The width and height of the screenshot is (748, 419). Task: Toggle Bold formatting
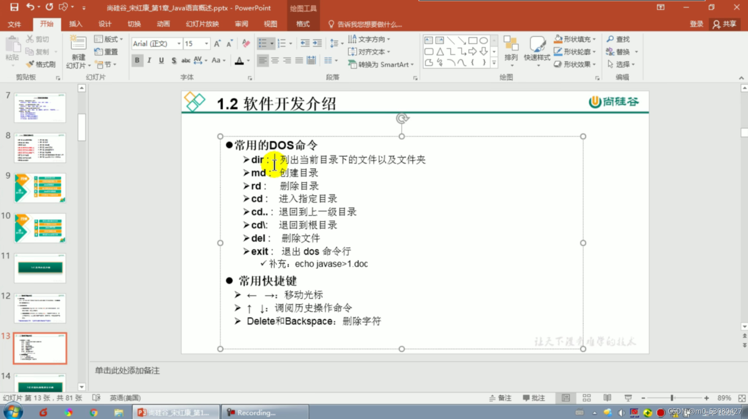pyautogui.click(x=137, y=60)
